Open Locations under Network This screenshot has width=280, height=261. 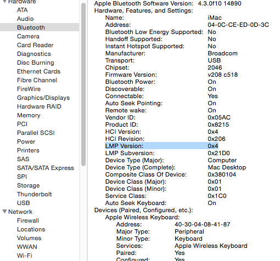pos(31,229)
